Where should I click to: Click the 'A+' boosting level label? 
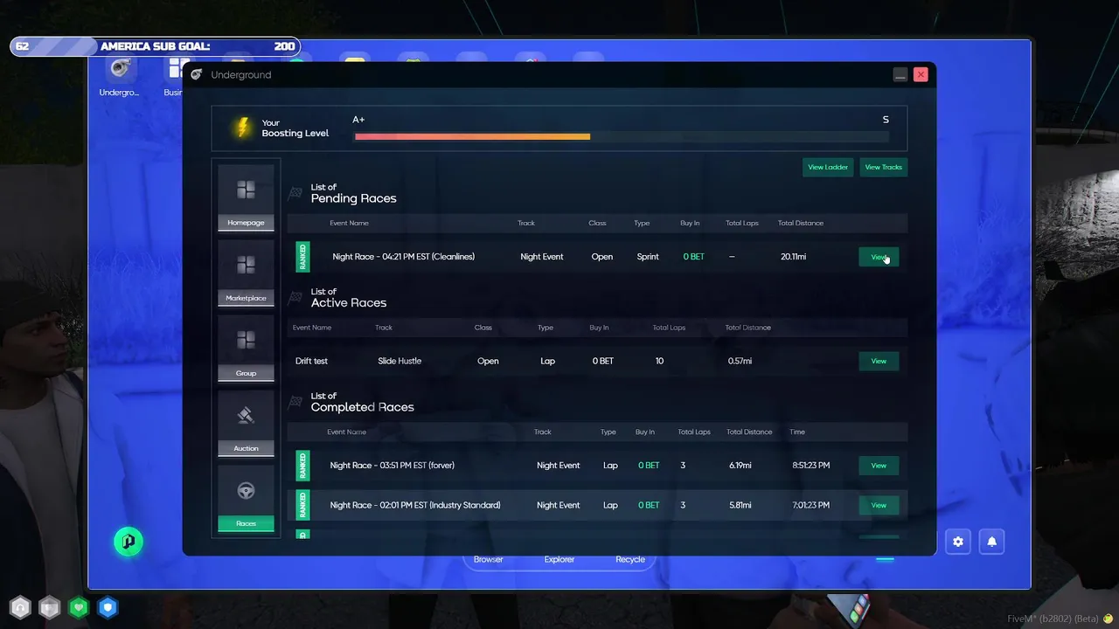click(358, 120)
